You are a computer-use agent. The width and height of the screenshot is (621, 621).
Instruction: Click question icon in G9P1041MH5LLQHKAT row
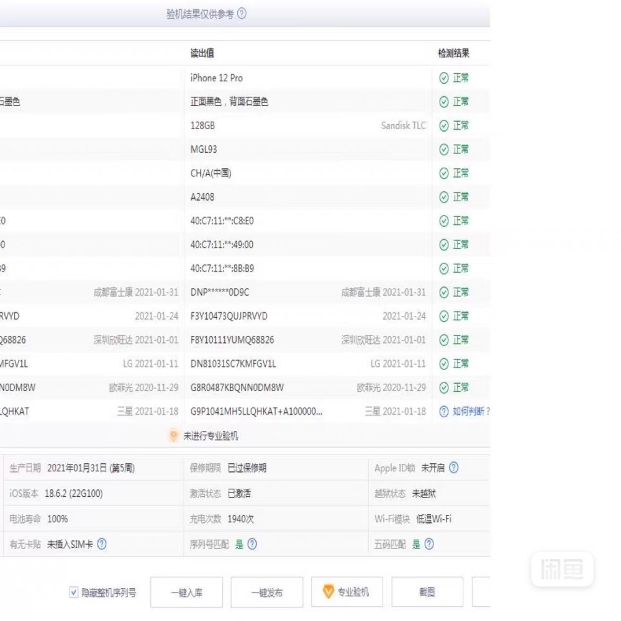click(x=444, y=412)
